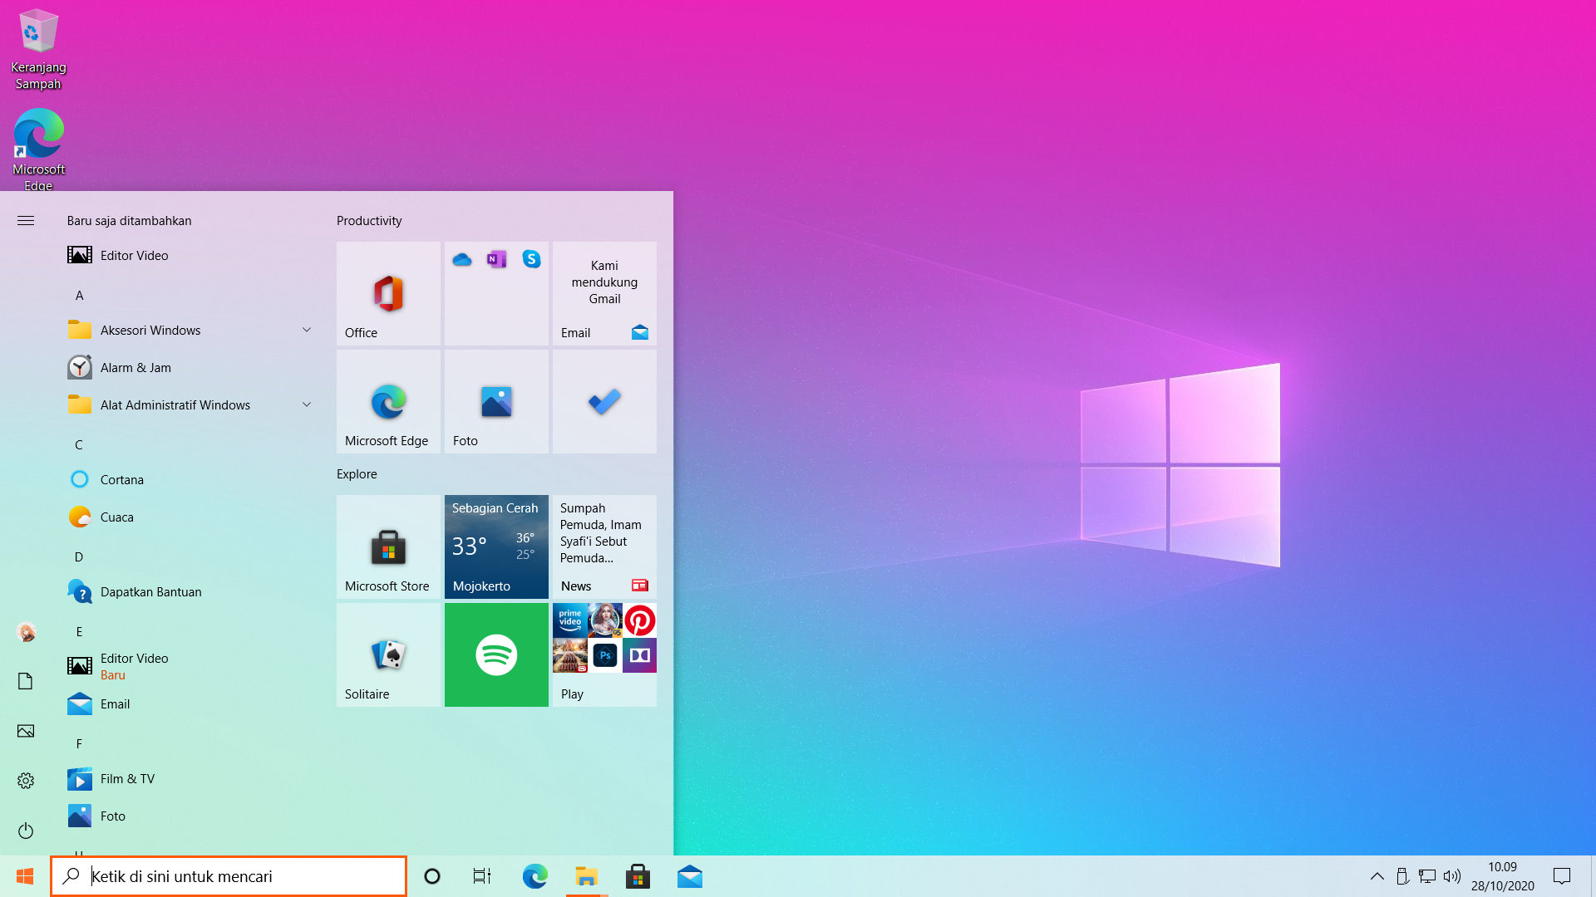Open the Microsoft Store tile
The width and height of the screenshot is (1596, 897).
tap(388, 547)
